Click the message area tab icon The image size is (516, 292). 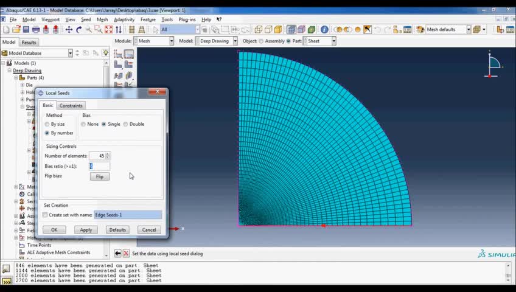6,269
